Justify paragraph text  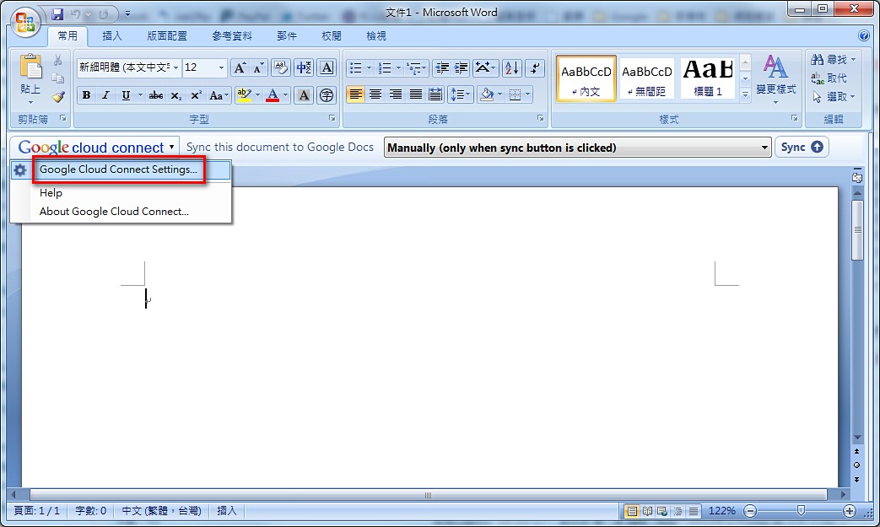pos(416,94)
